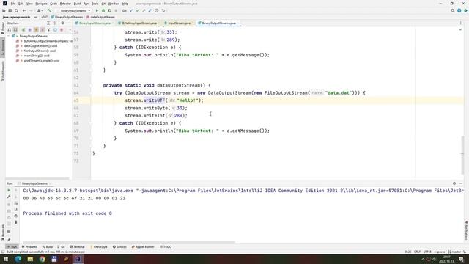This screenshot has width=469, height=264.
Task: Toggle soft-wrap in Run console
Action: click(x=16, y=203)
